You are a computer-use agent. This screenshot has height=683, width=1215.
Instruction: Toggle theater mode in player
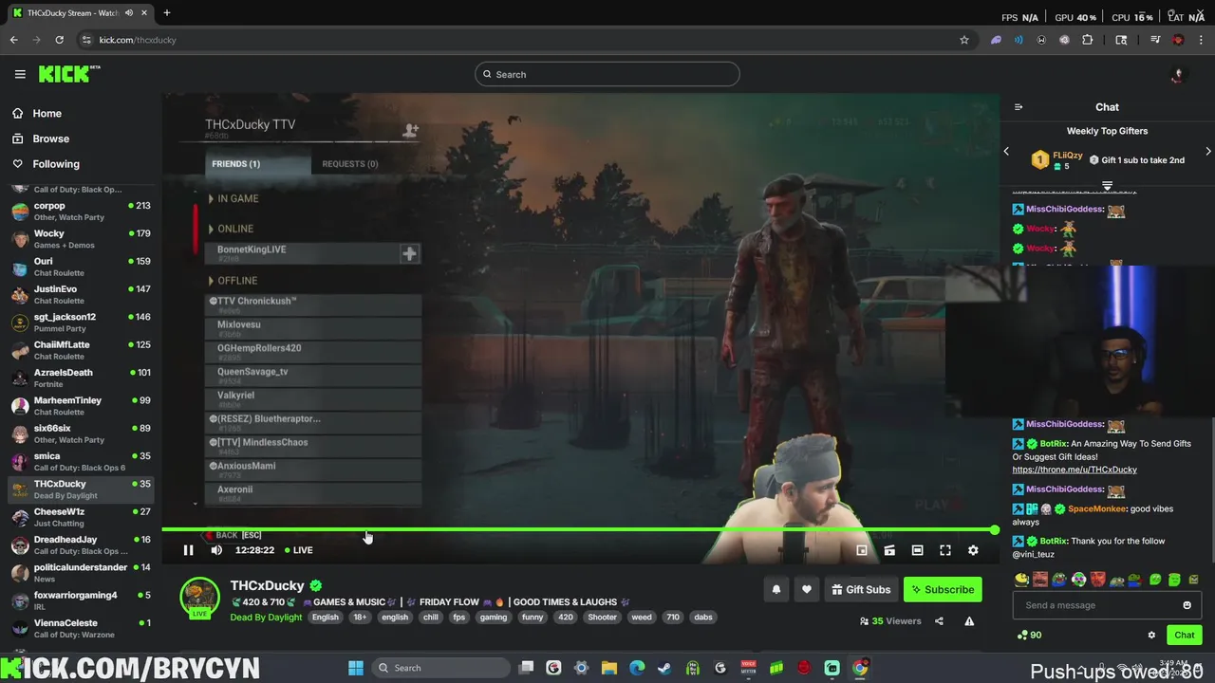click(917, 550)
